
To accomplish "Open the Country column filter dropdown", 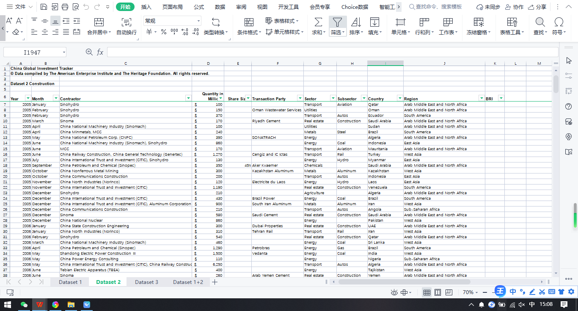I will 399,98.
